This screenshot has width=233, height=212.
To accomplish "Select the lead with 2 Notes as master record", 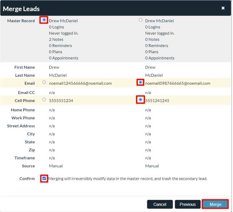I will pos(44,20).
